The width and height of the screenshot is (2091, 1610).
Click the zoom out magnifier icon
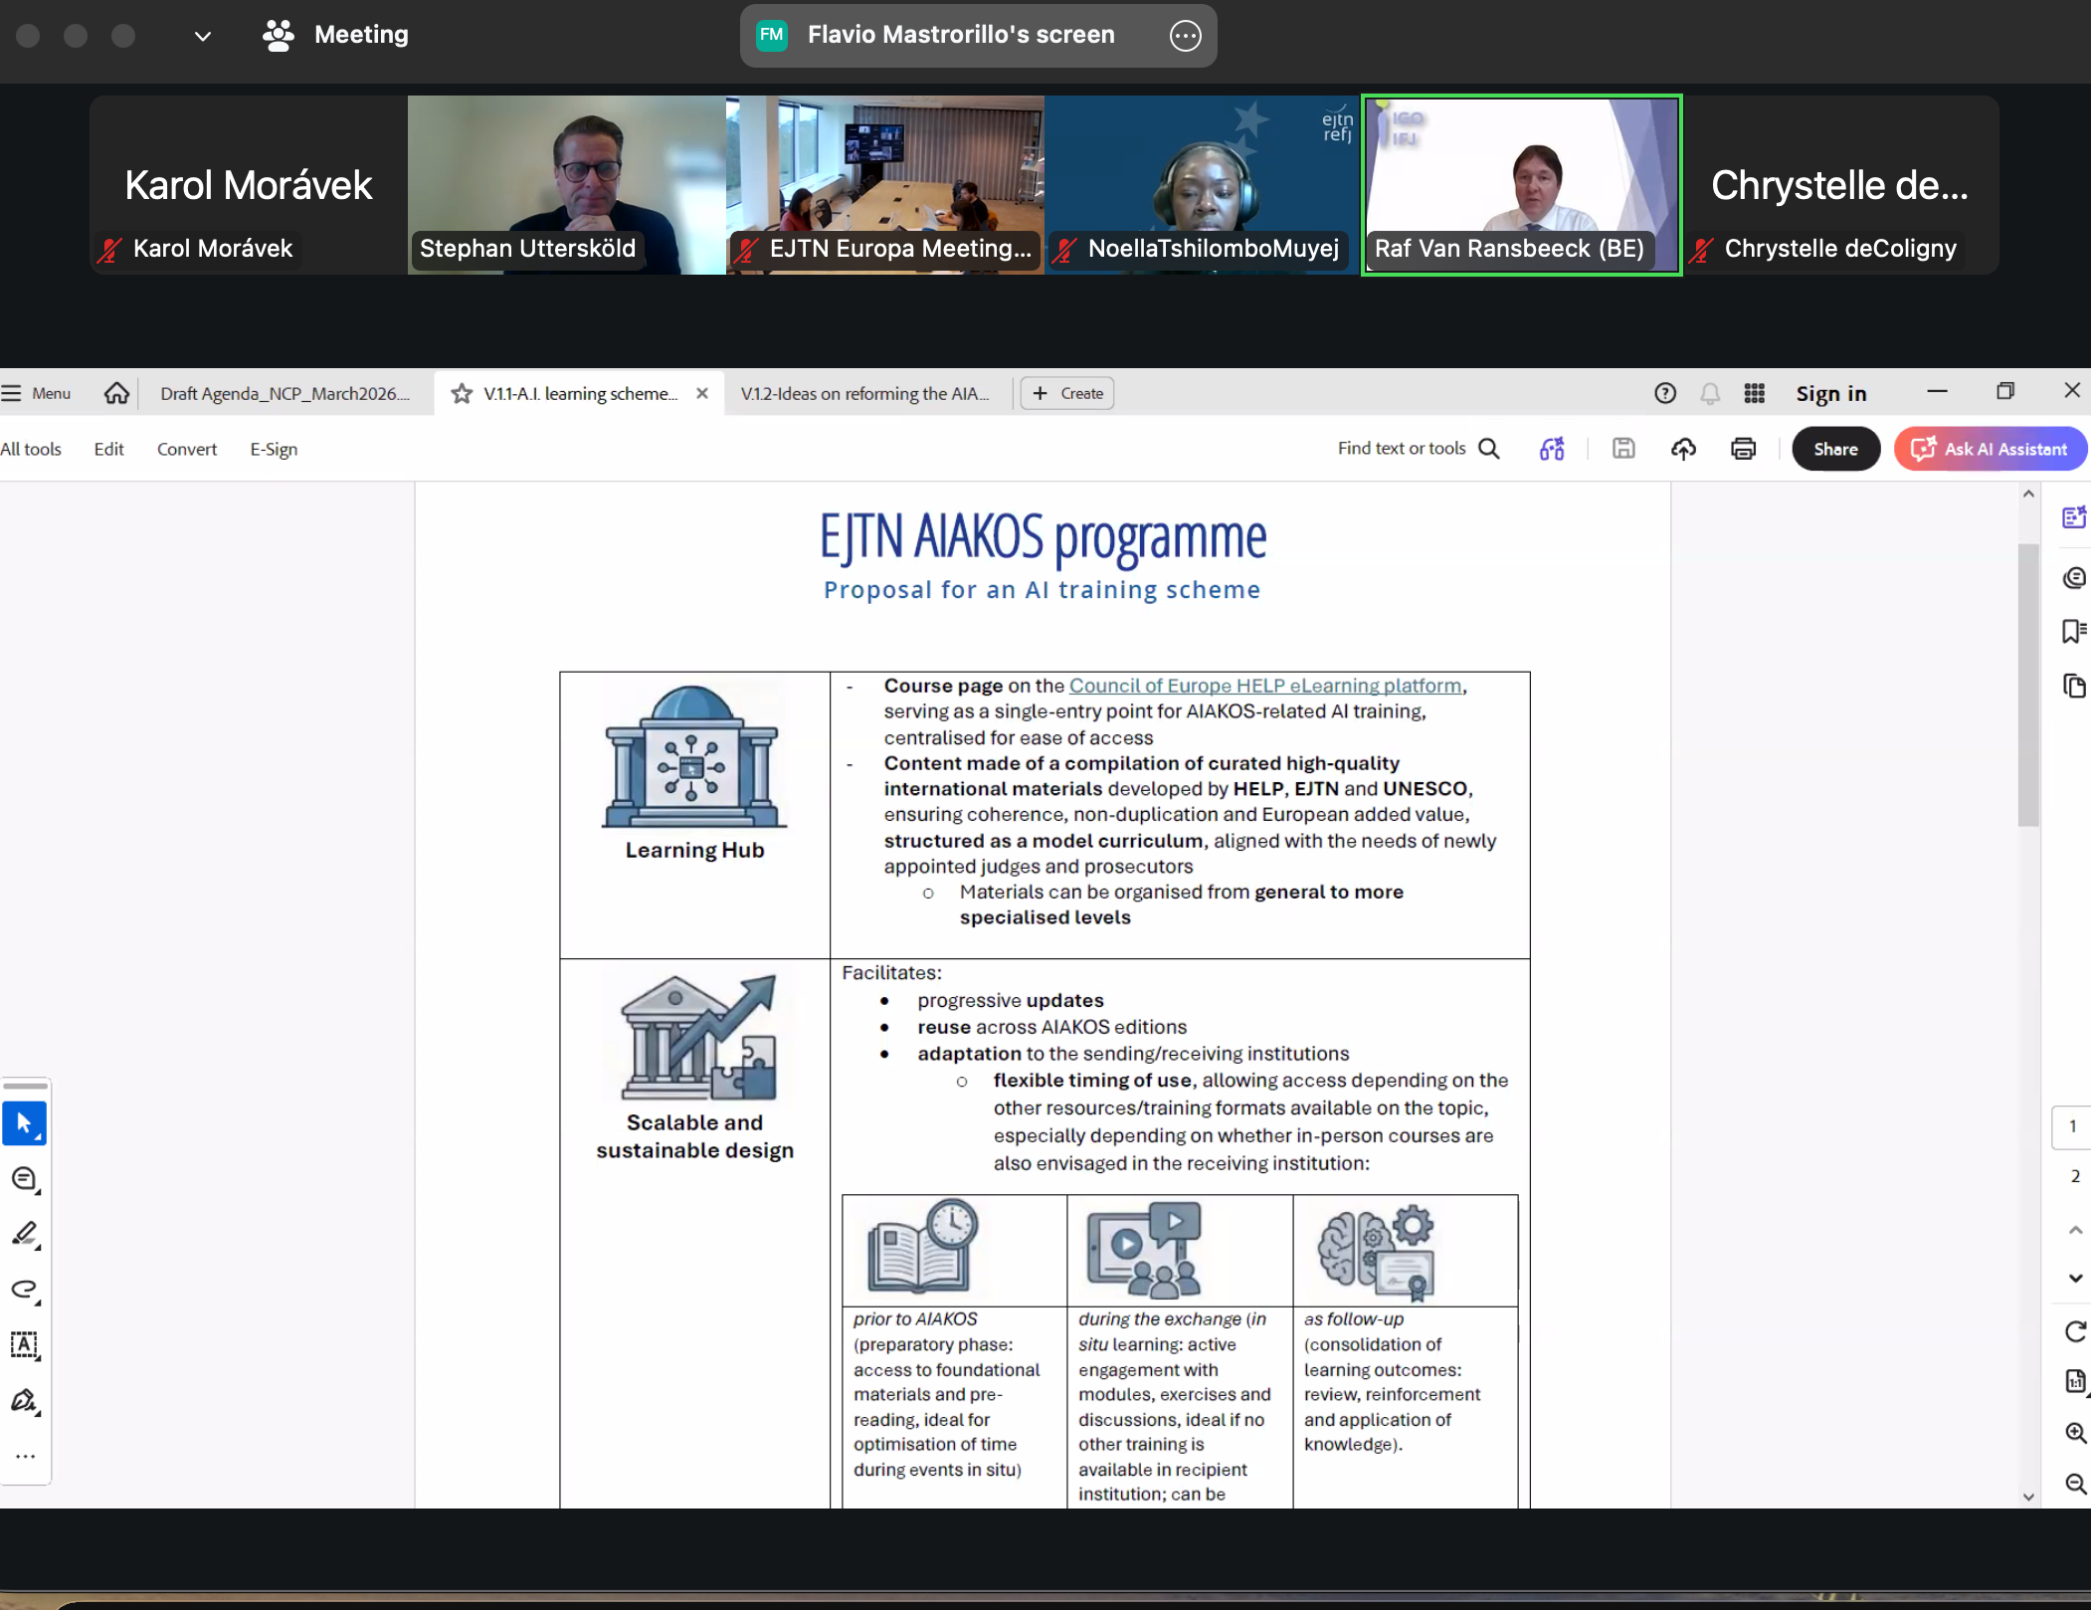(x=2075, y=1484)
